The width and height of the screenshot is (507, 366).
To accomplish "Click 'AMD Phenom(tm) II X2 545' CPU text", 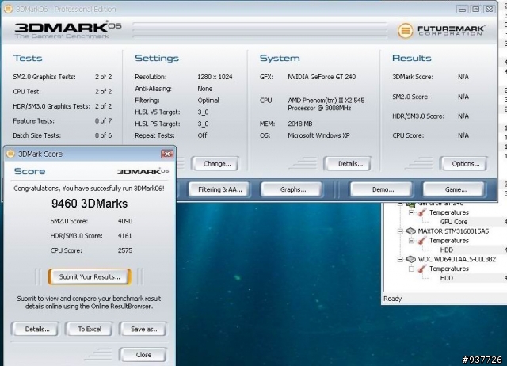I will (x=326, y=101).
